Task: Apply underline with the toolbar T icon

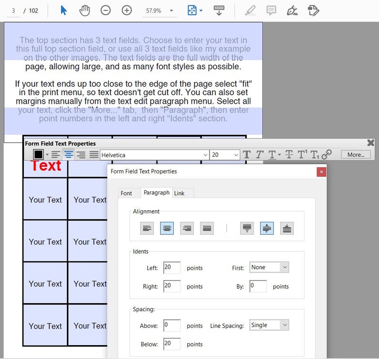Action: tap(272, 154)
